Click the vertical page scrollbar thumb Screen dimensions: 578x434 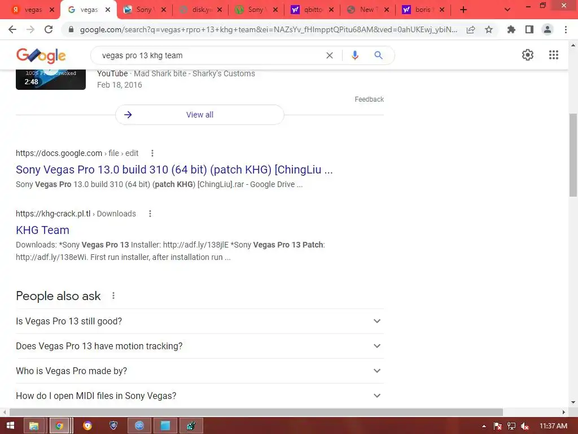[x=573, y=155]
